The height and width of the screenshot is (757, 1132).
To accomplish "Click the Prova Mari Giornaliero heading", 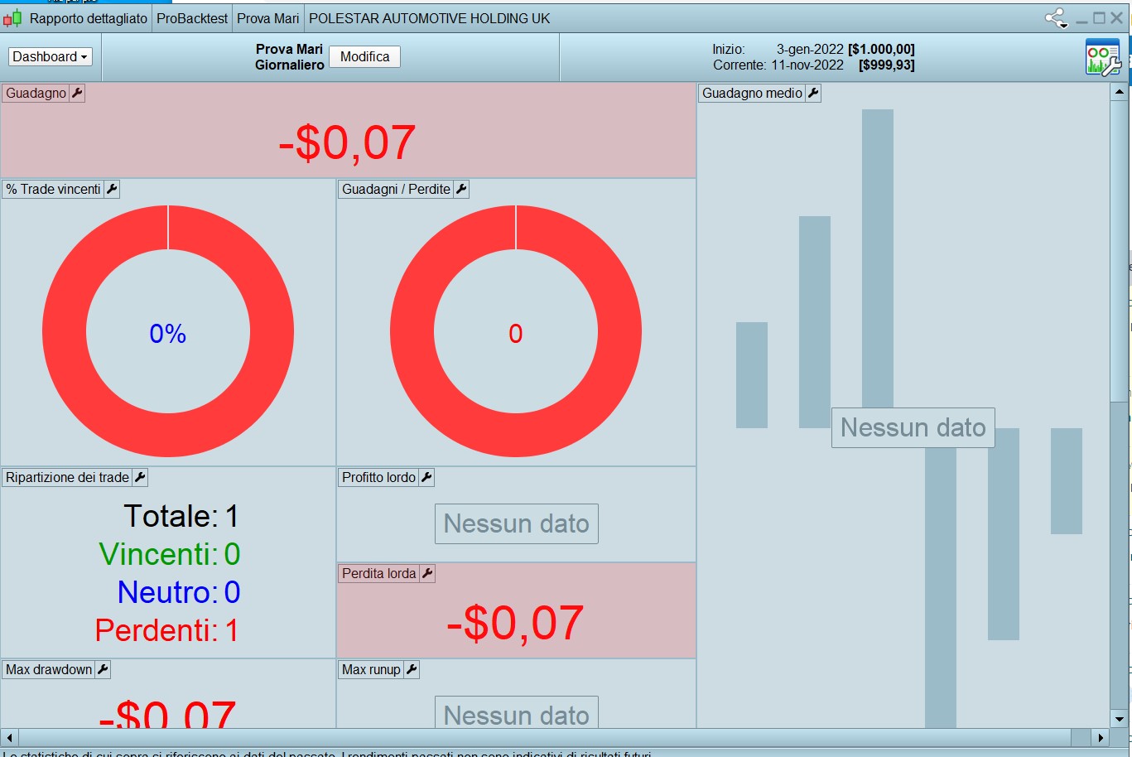I will [289, 57].
